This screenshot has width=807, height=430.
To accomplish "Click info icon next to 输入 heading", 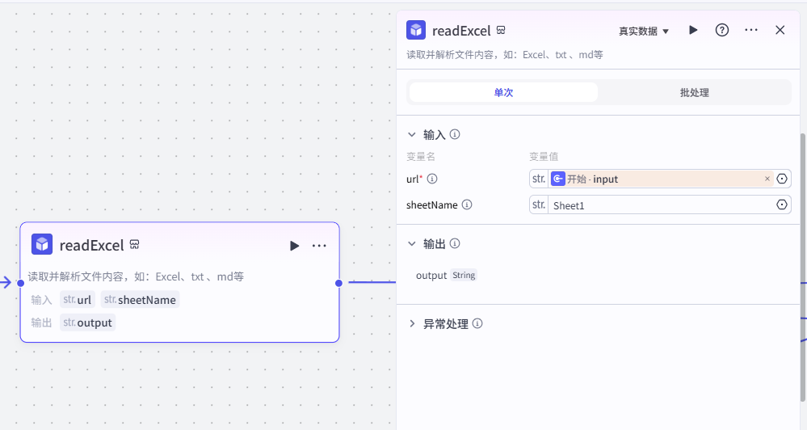I will [455, 135].
